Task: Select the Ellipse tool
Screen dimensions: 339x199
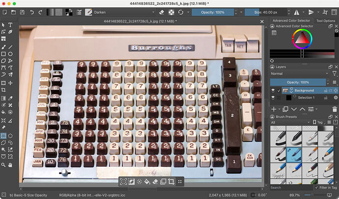Action: [x=10, y=54]
